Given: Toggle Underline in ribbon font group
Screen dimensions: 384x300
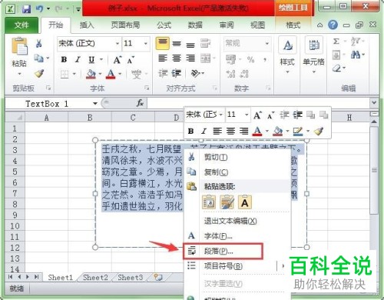Looking at the screenshot, I should click(x=91, y=60).
